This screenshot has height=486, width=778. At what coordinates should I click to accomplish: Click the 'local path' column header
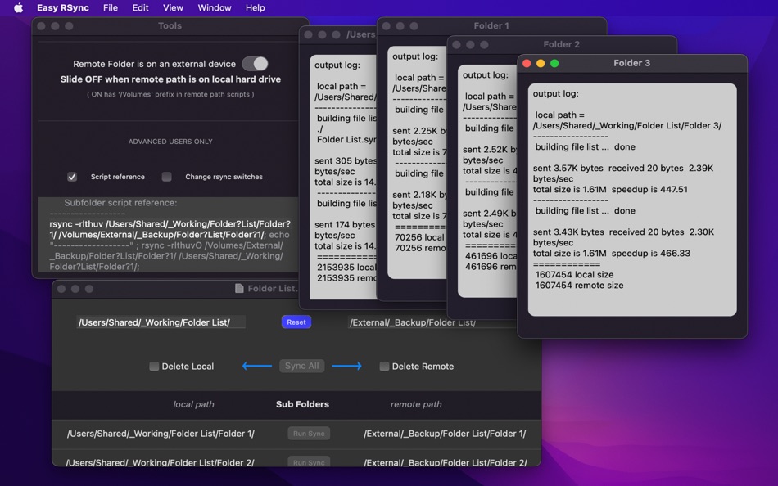pyautogui.click(x=193, y=404)
